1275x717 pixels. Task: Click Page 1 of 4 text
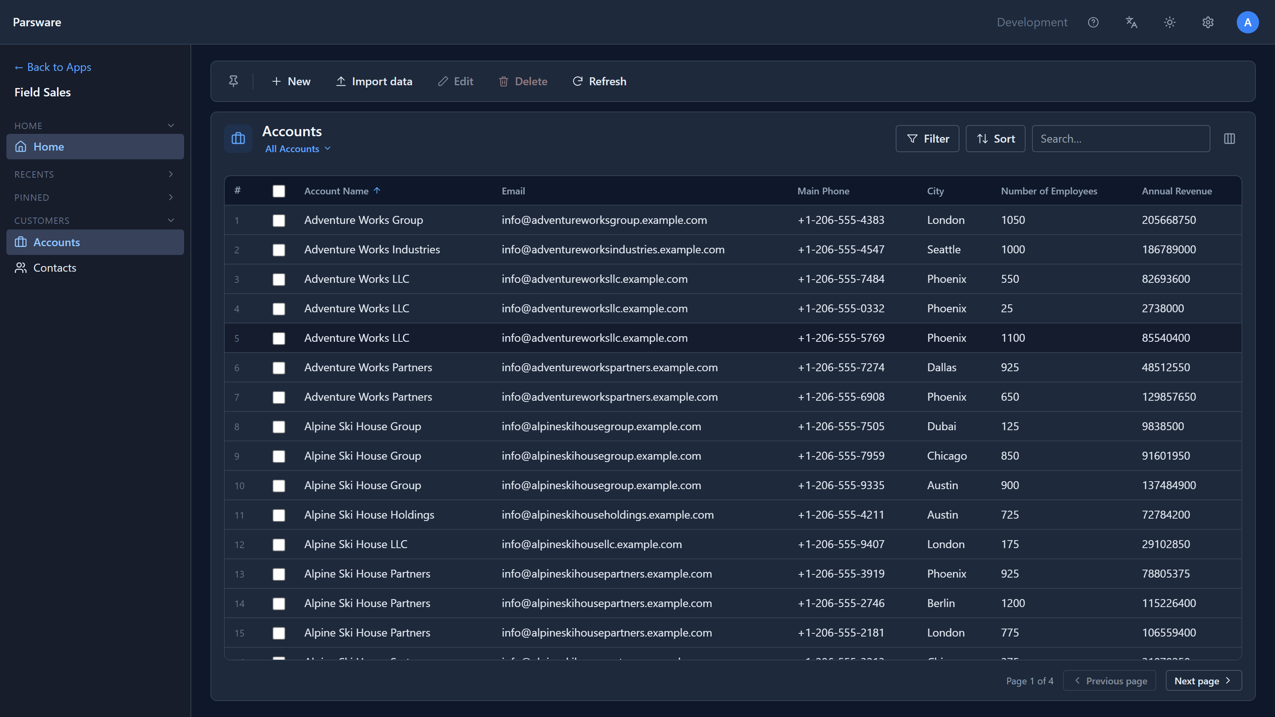pos(1030,681)
